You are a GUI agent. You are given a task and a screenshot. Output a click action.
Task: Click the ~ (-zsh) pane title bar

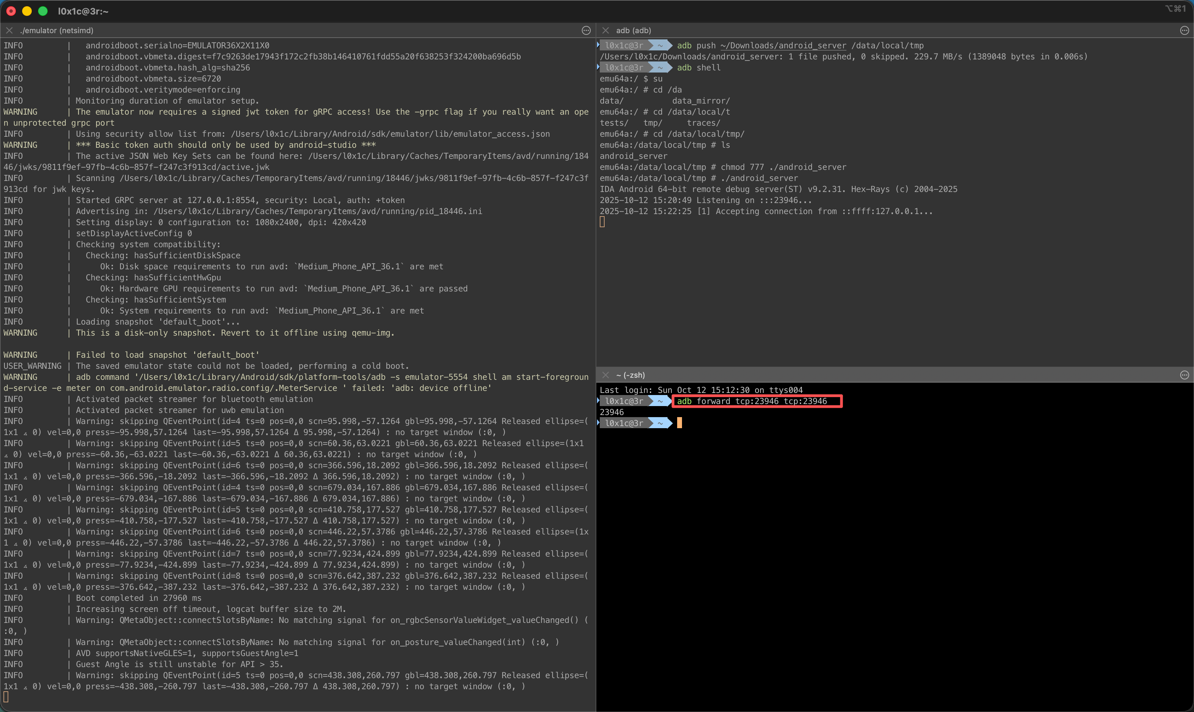631,375
